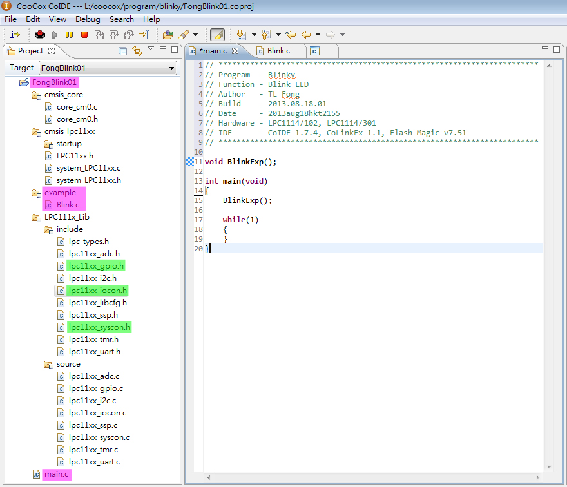The image size is (567, 487).
Task: Open the Project panel view menu triangle
Action: click(151, 49)
